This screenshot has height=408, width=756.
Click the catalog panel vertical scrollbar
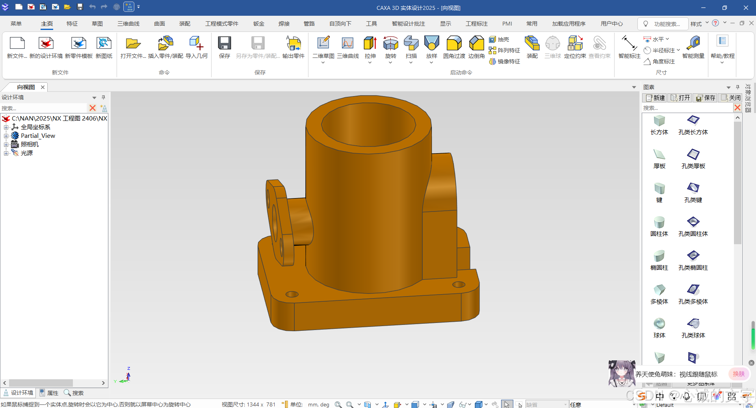click(x=737, y=183)
